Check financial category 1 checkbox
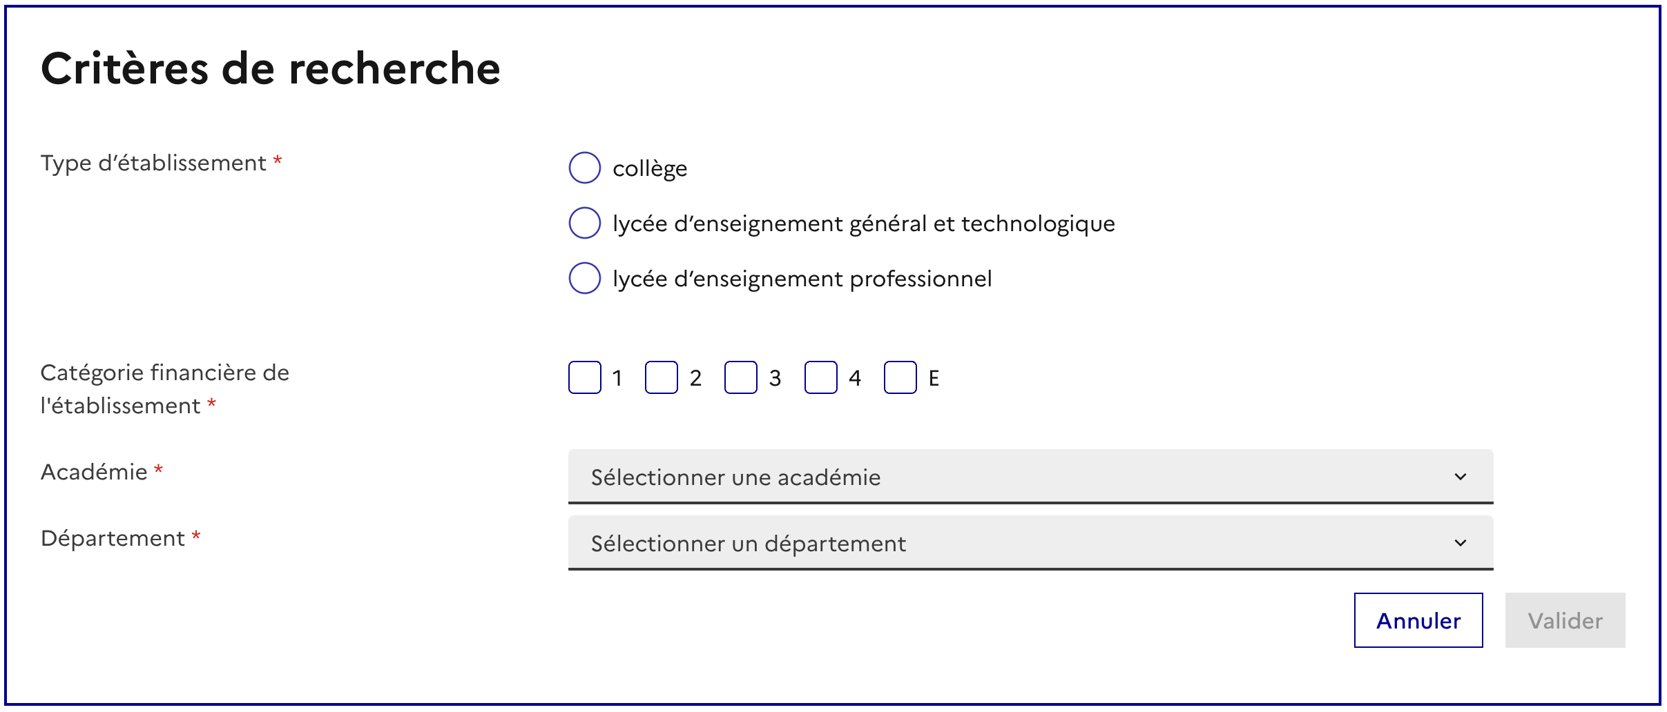 pyautogui.click(x=585, y=377)
